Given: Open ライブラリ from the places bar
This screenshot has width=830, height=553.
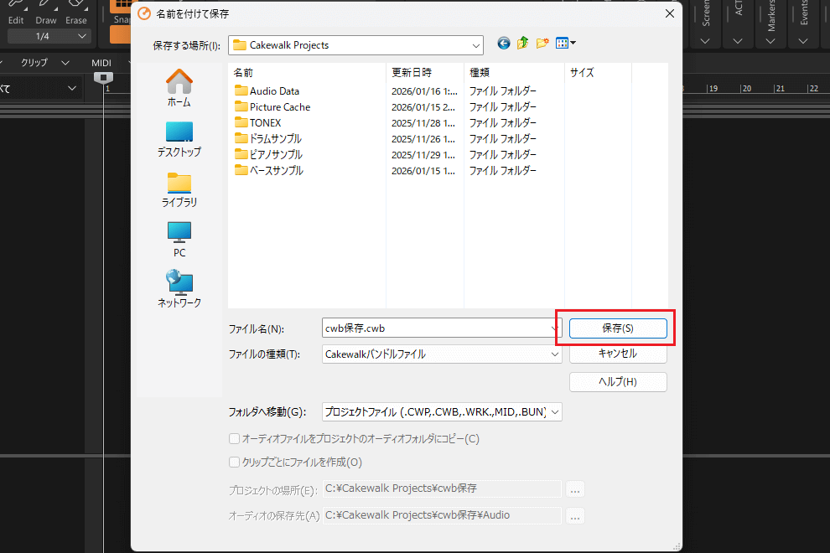Looking at the screenshot, I should pos(179,189).
